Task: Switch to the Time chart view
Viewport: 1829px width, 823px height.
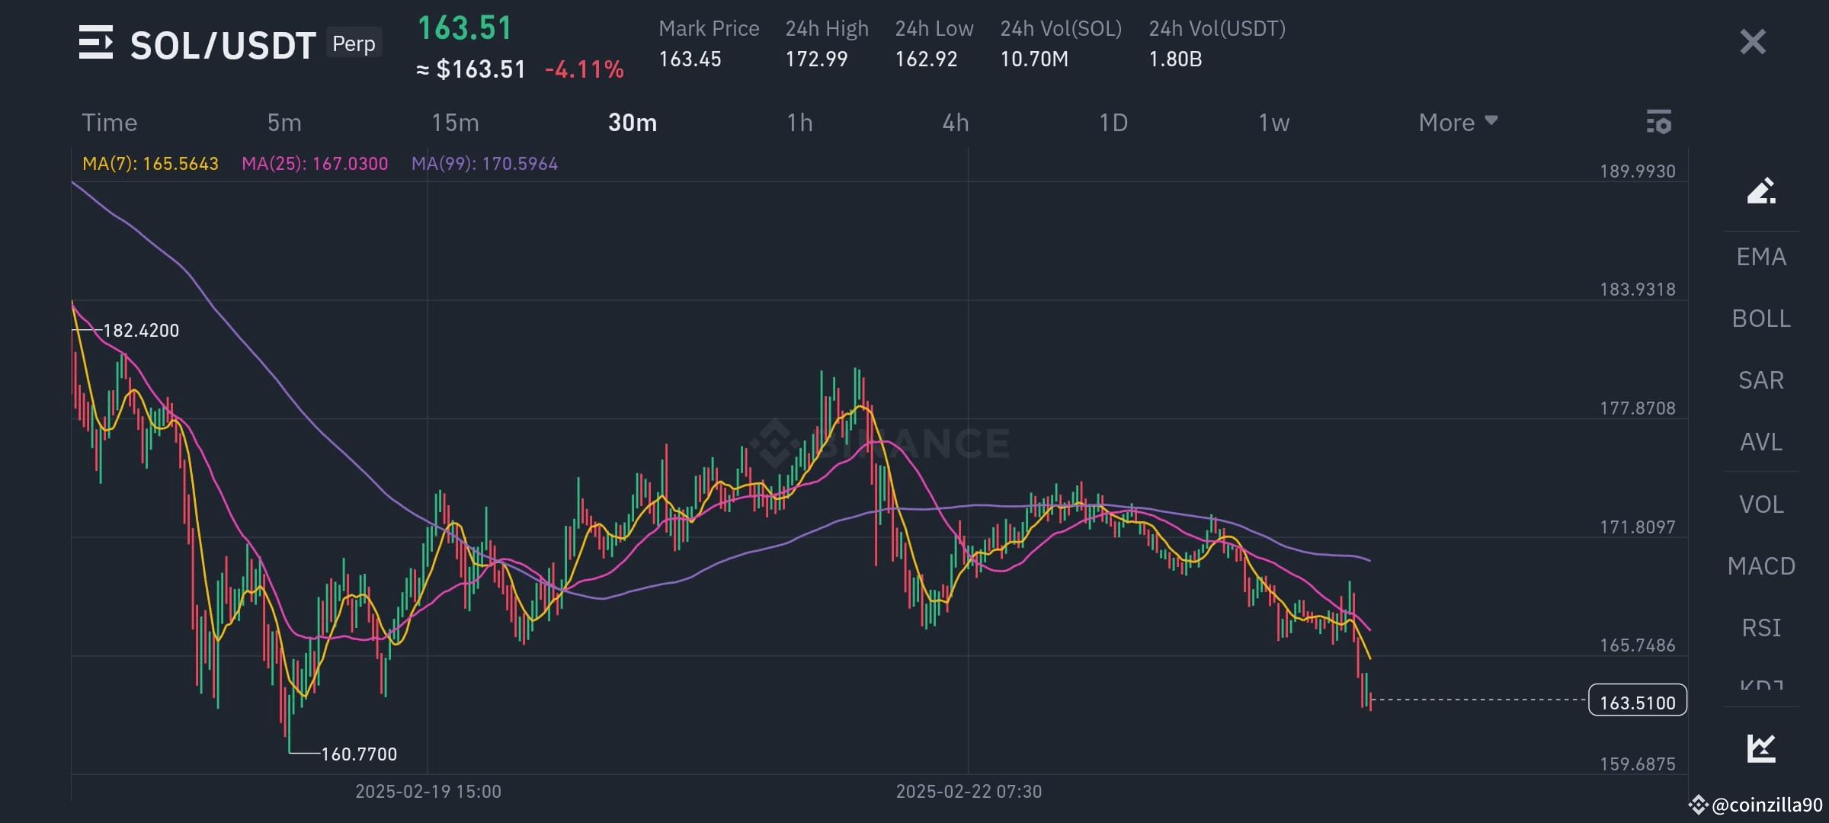Action: [x=110, y=123]
